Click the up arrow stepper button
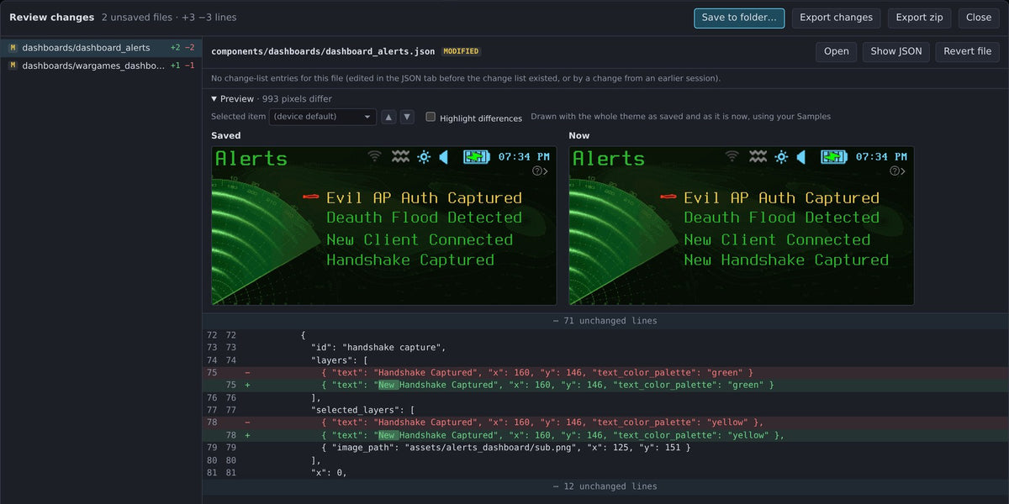 click(388, 117)
